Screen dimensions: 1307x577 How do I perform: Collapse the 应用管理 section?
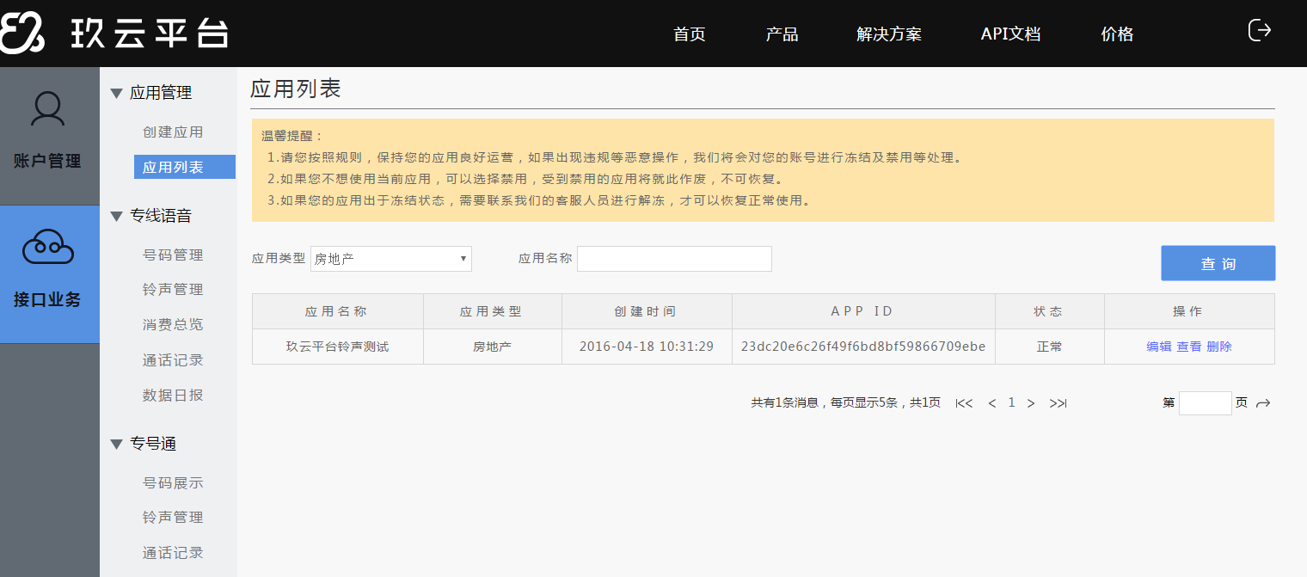pyautogui.click(x=117, y=93)
